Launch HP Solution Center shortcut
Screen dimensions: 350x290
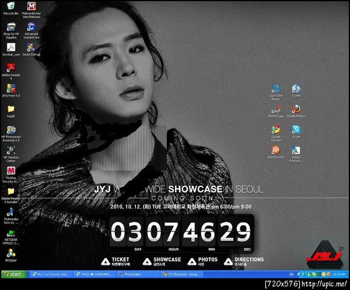point(11,154)
